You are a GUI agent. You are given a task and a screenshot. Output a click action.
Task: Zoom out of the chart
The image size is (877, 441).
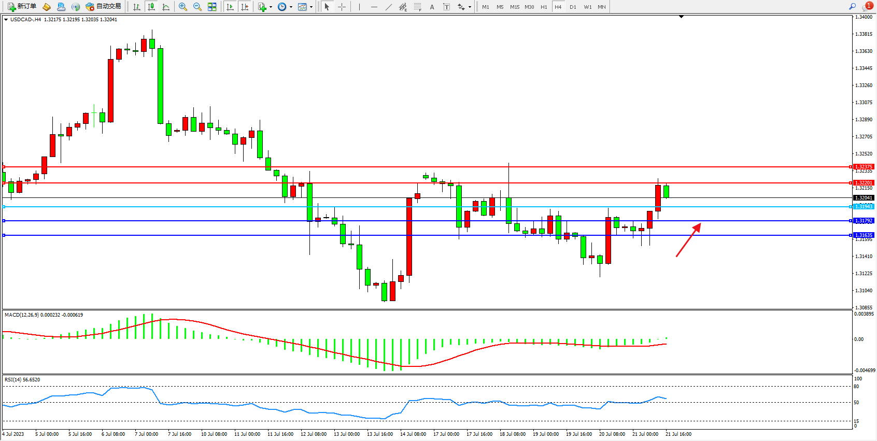[197, 7]
